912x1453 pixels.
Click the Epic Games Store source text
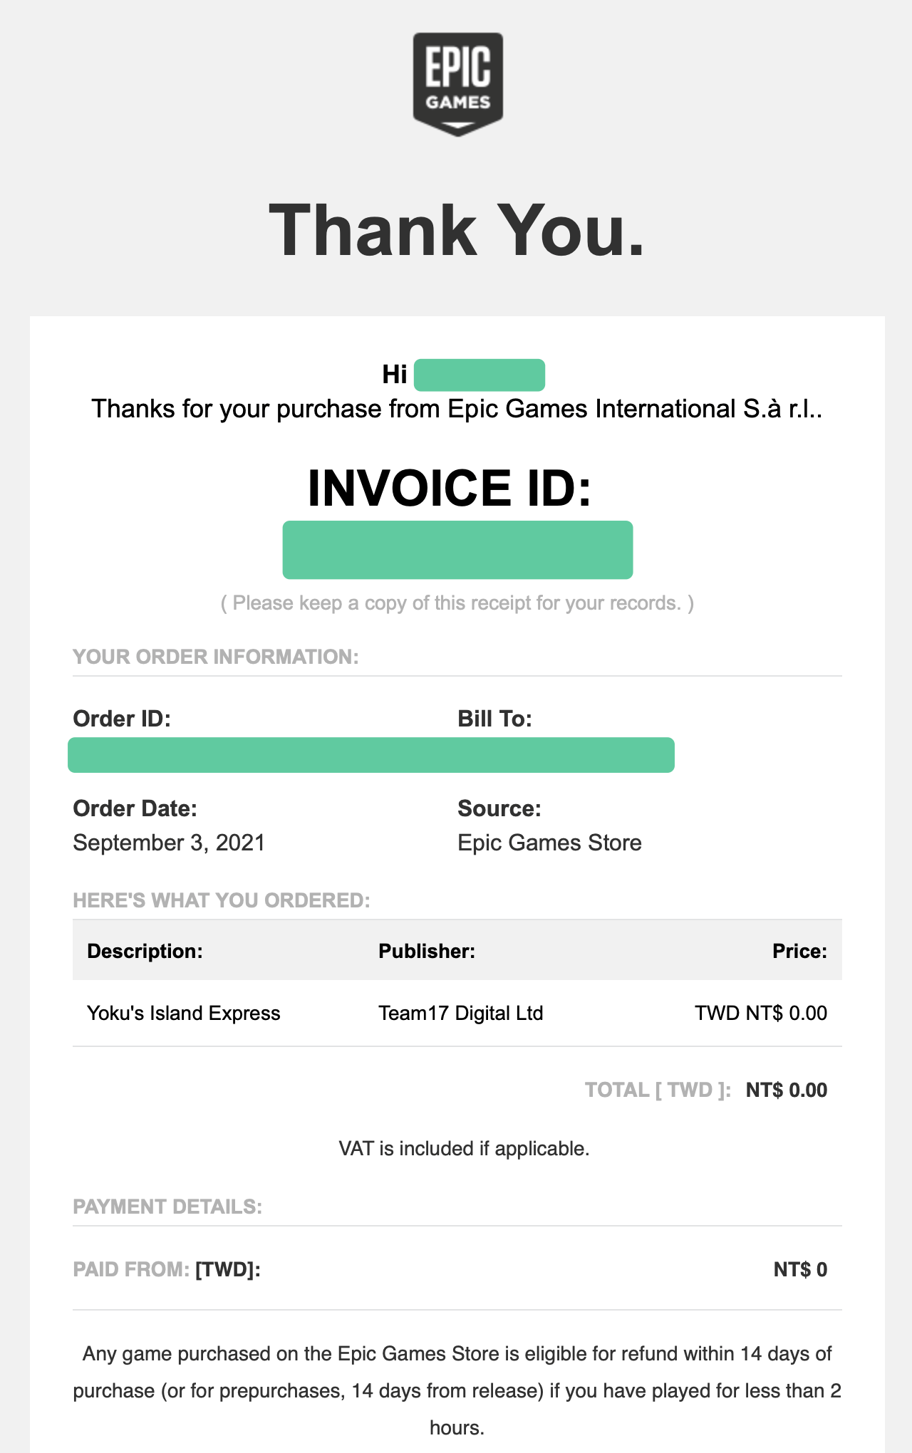[x=549, y=843]
